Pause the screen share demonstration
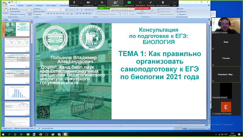 (x=140, y=3)
